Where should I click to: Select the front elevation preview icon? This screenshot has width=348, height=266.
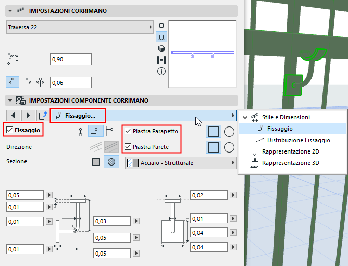pos(161,37)
